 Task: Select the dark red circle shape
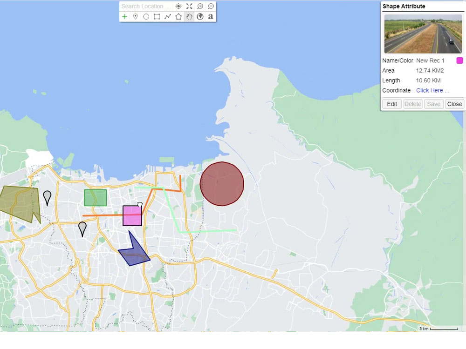point(222,184)
